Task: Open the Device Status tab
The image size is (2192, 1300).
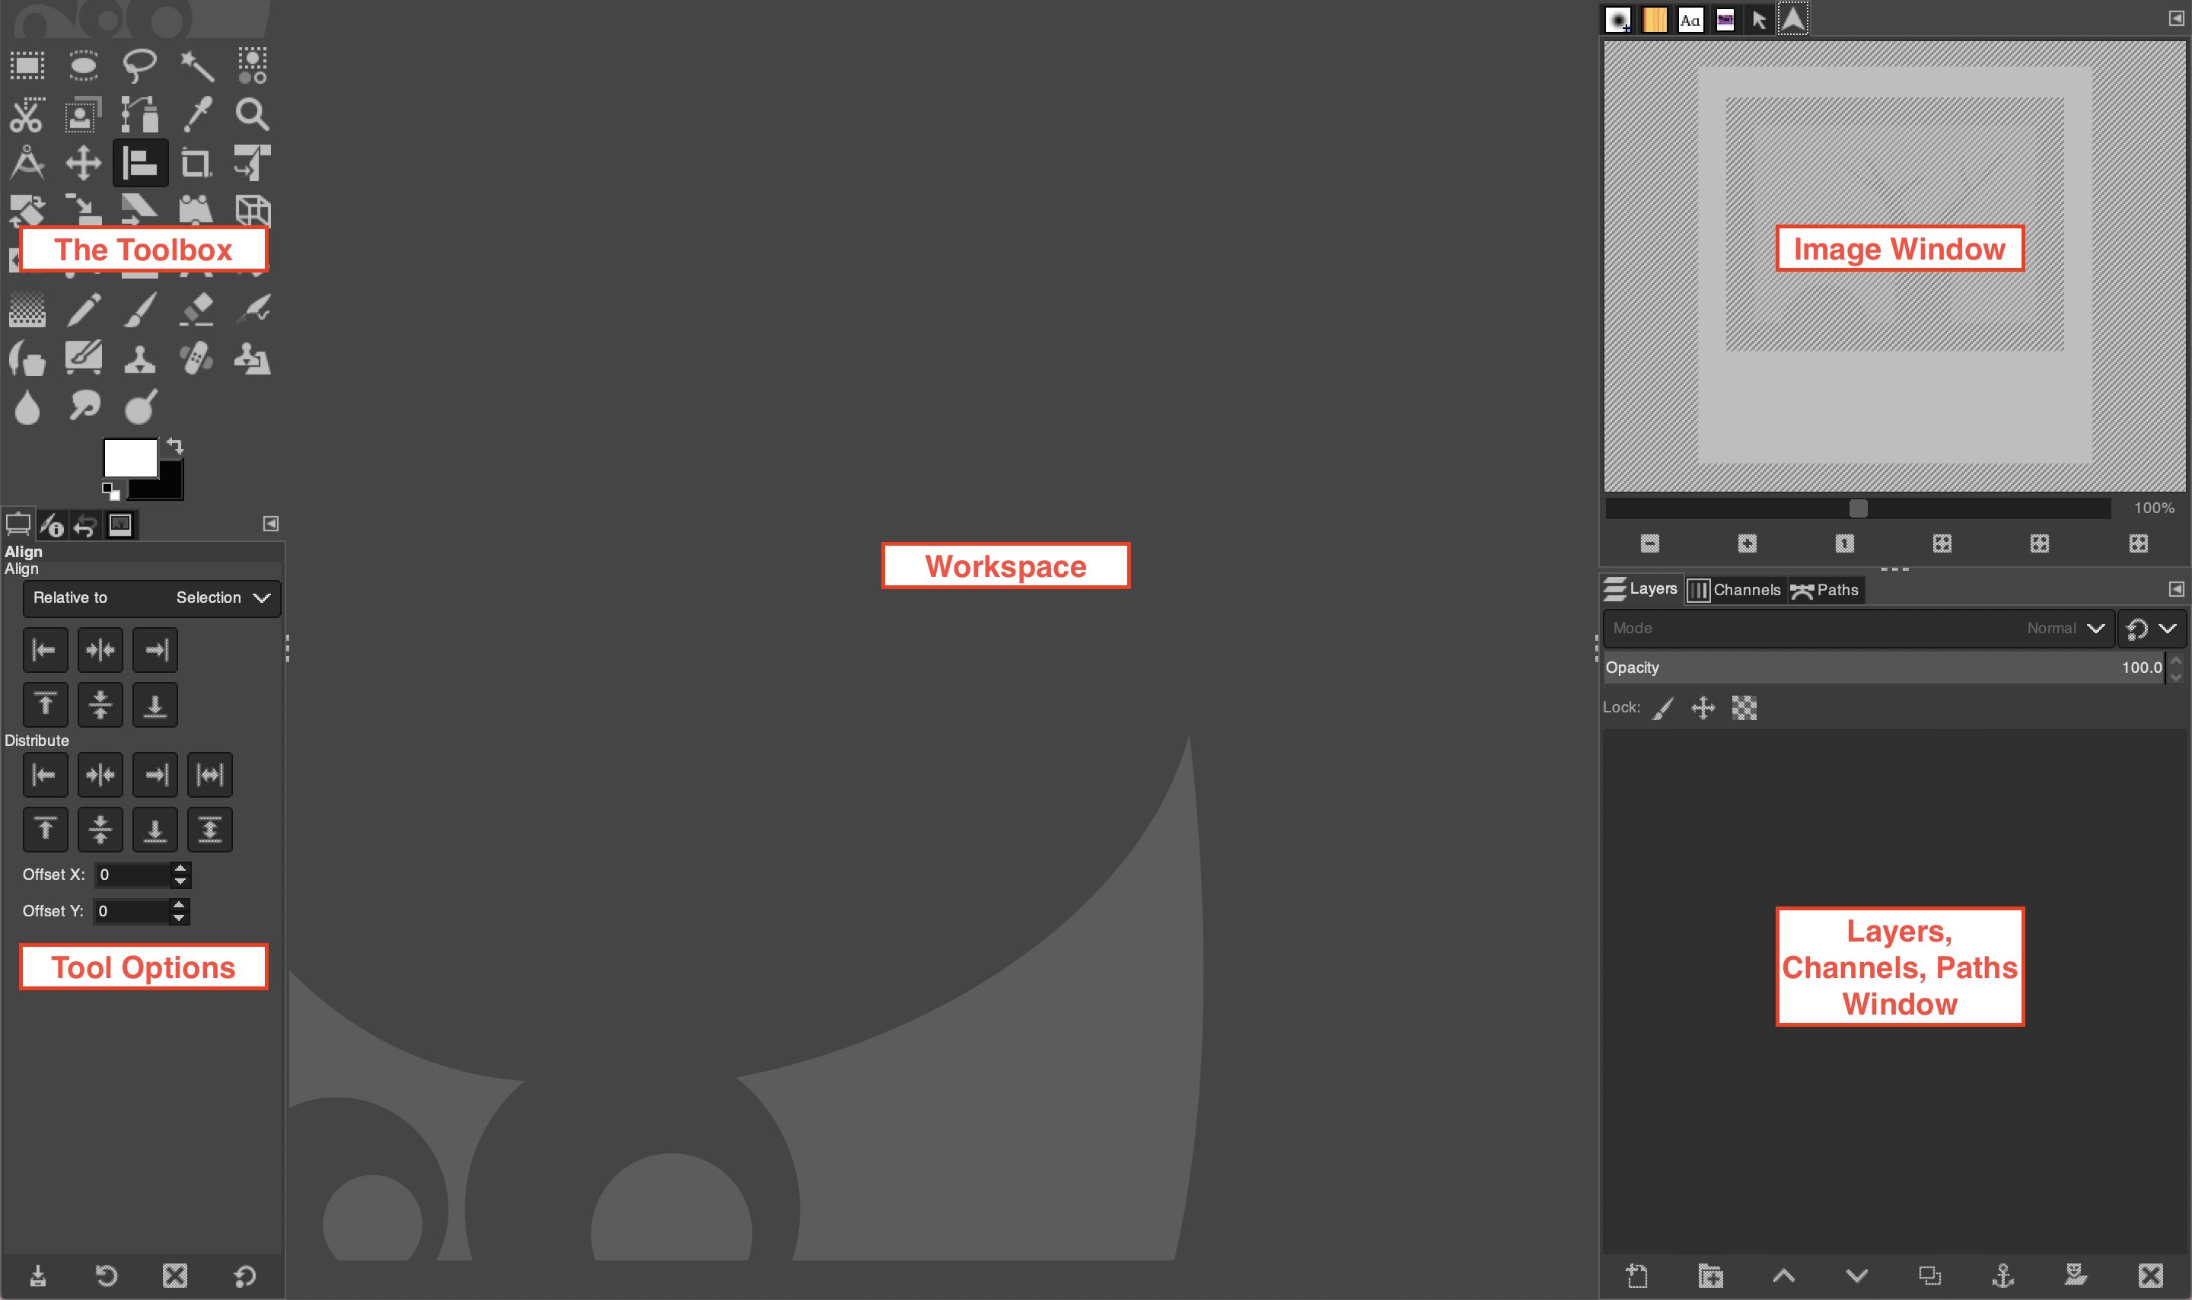Action: coord(52,524)
